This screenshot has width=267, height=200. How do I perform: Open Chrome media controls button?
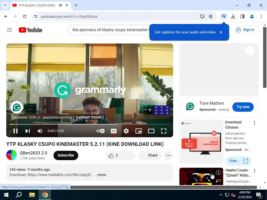(x=223, y=16)
